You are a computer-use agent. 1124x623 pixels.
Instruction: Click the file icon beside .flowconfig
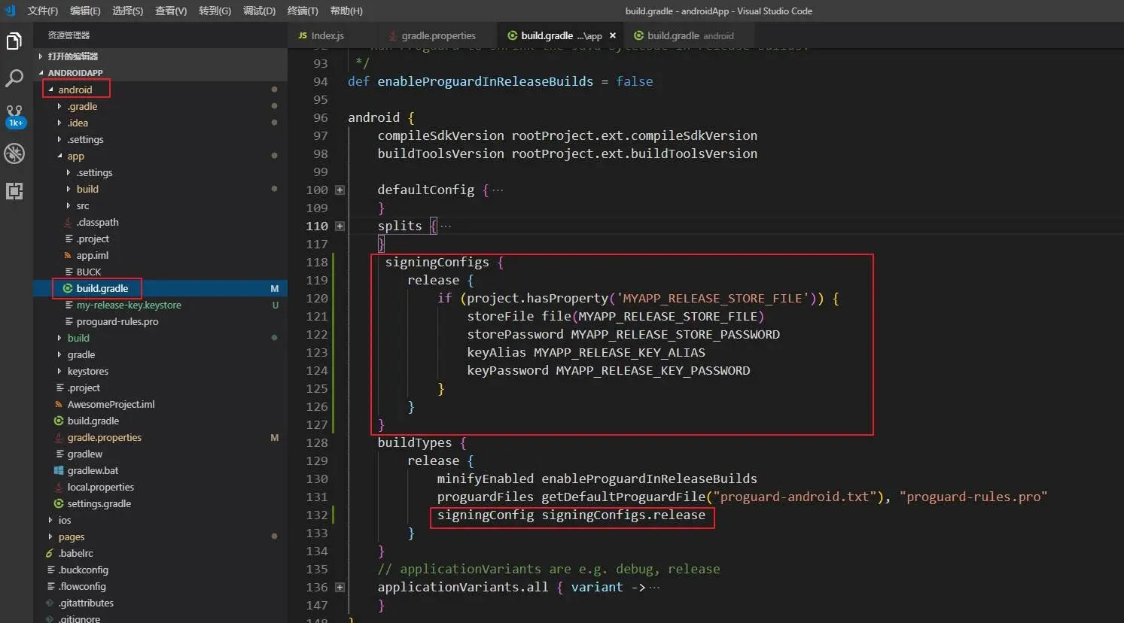tap(50, 586)
